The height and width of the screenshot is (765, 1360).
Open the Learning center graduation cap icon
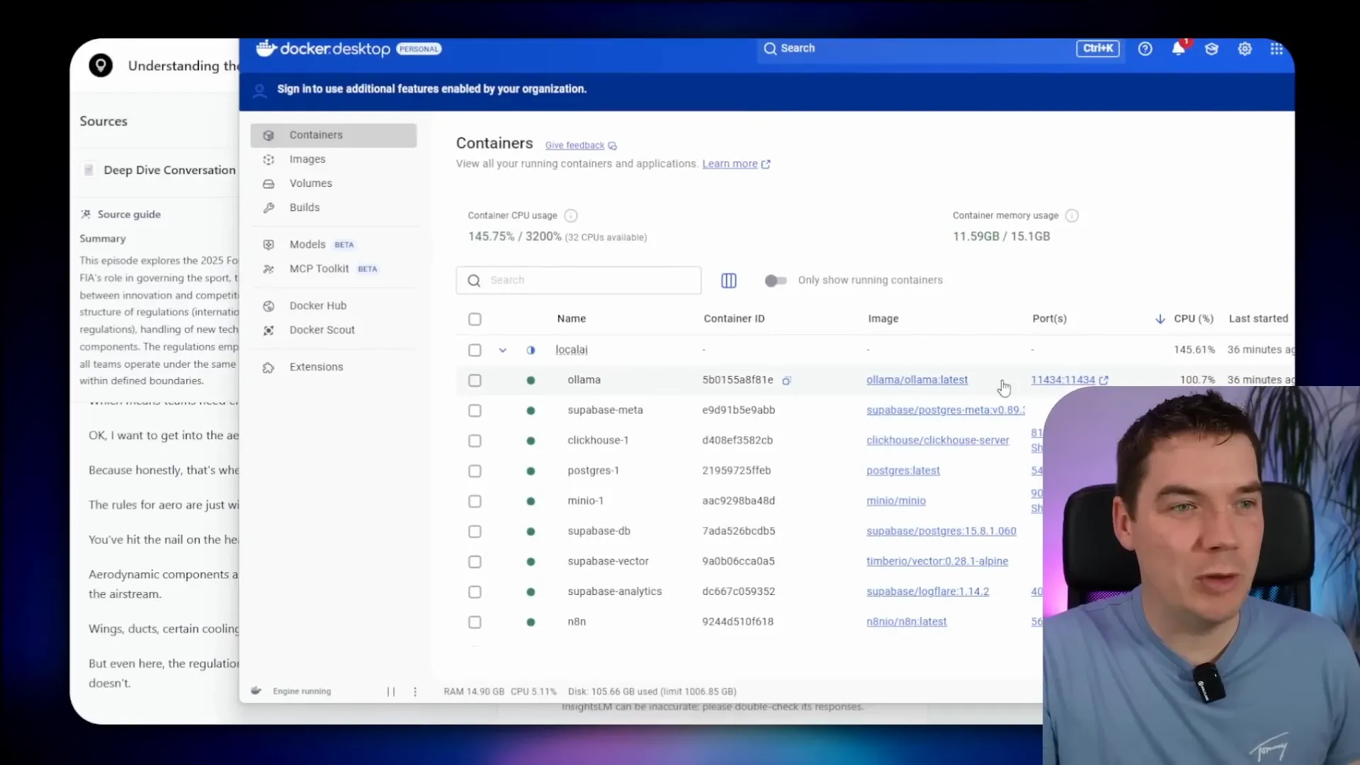point(1211,49)
